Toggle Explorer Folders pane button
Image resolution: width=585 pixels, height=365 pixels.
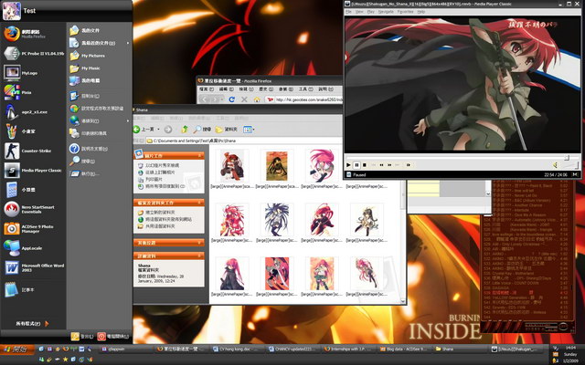coord(227,130)
